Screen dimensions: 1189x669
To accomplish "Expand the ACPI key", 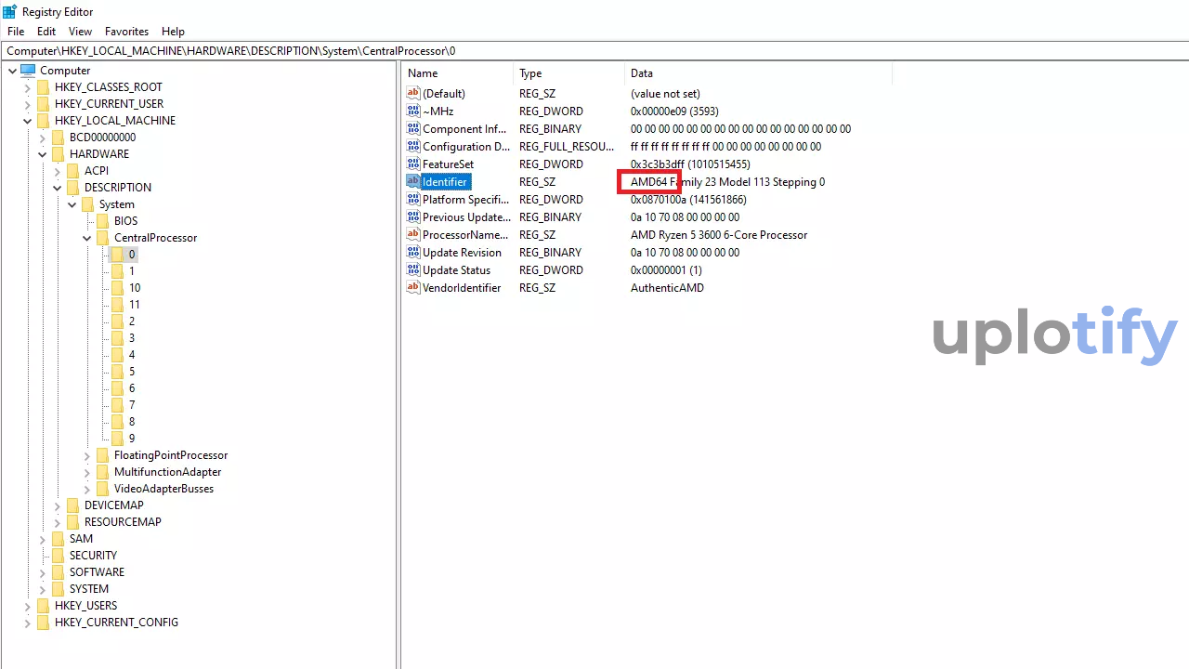I will [57, 171].
